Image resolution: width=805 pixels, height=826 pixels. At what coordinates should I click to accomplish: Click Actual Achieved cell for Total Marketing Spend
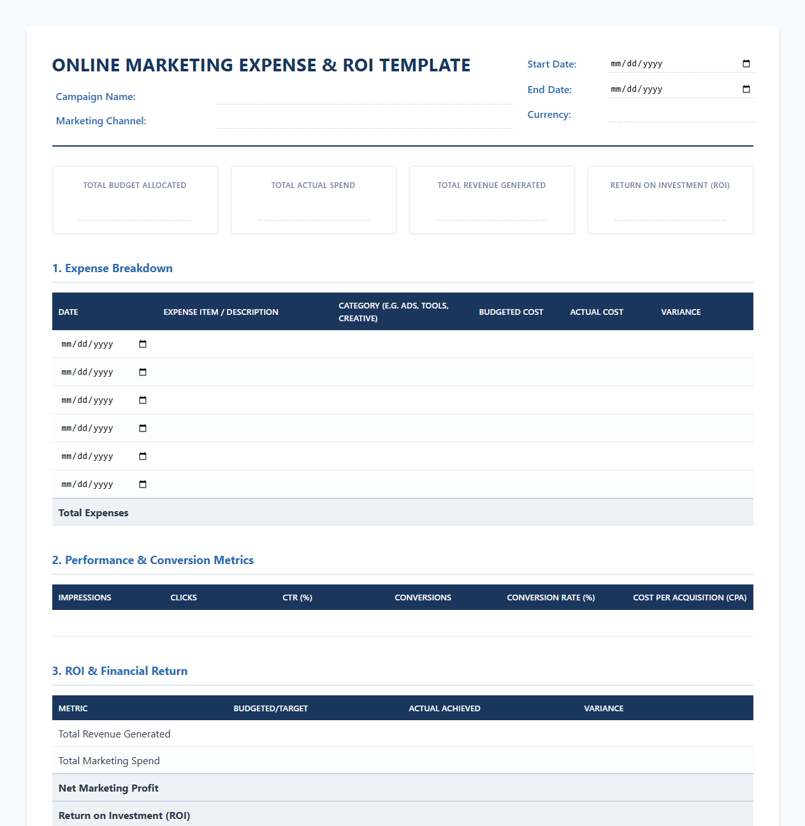tap(490, 760)
